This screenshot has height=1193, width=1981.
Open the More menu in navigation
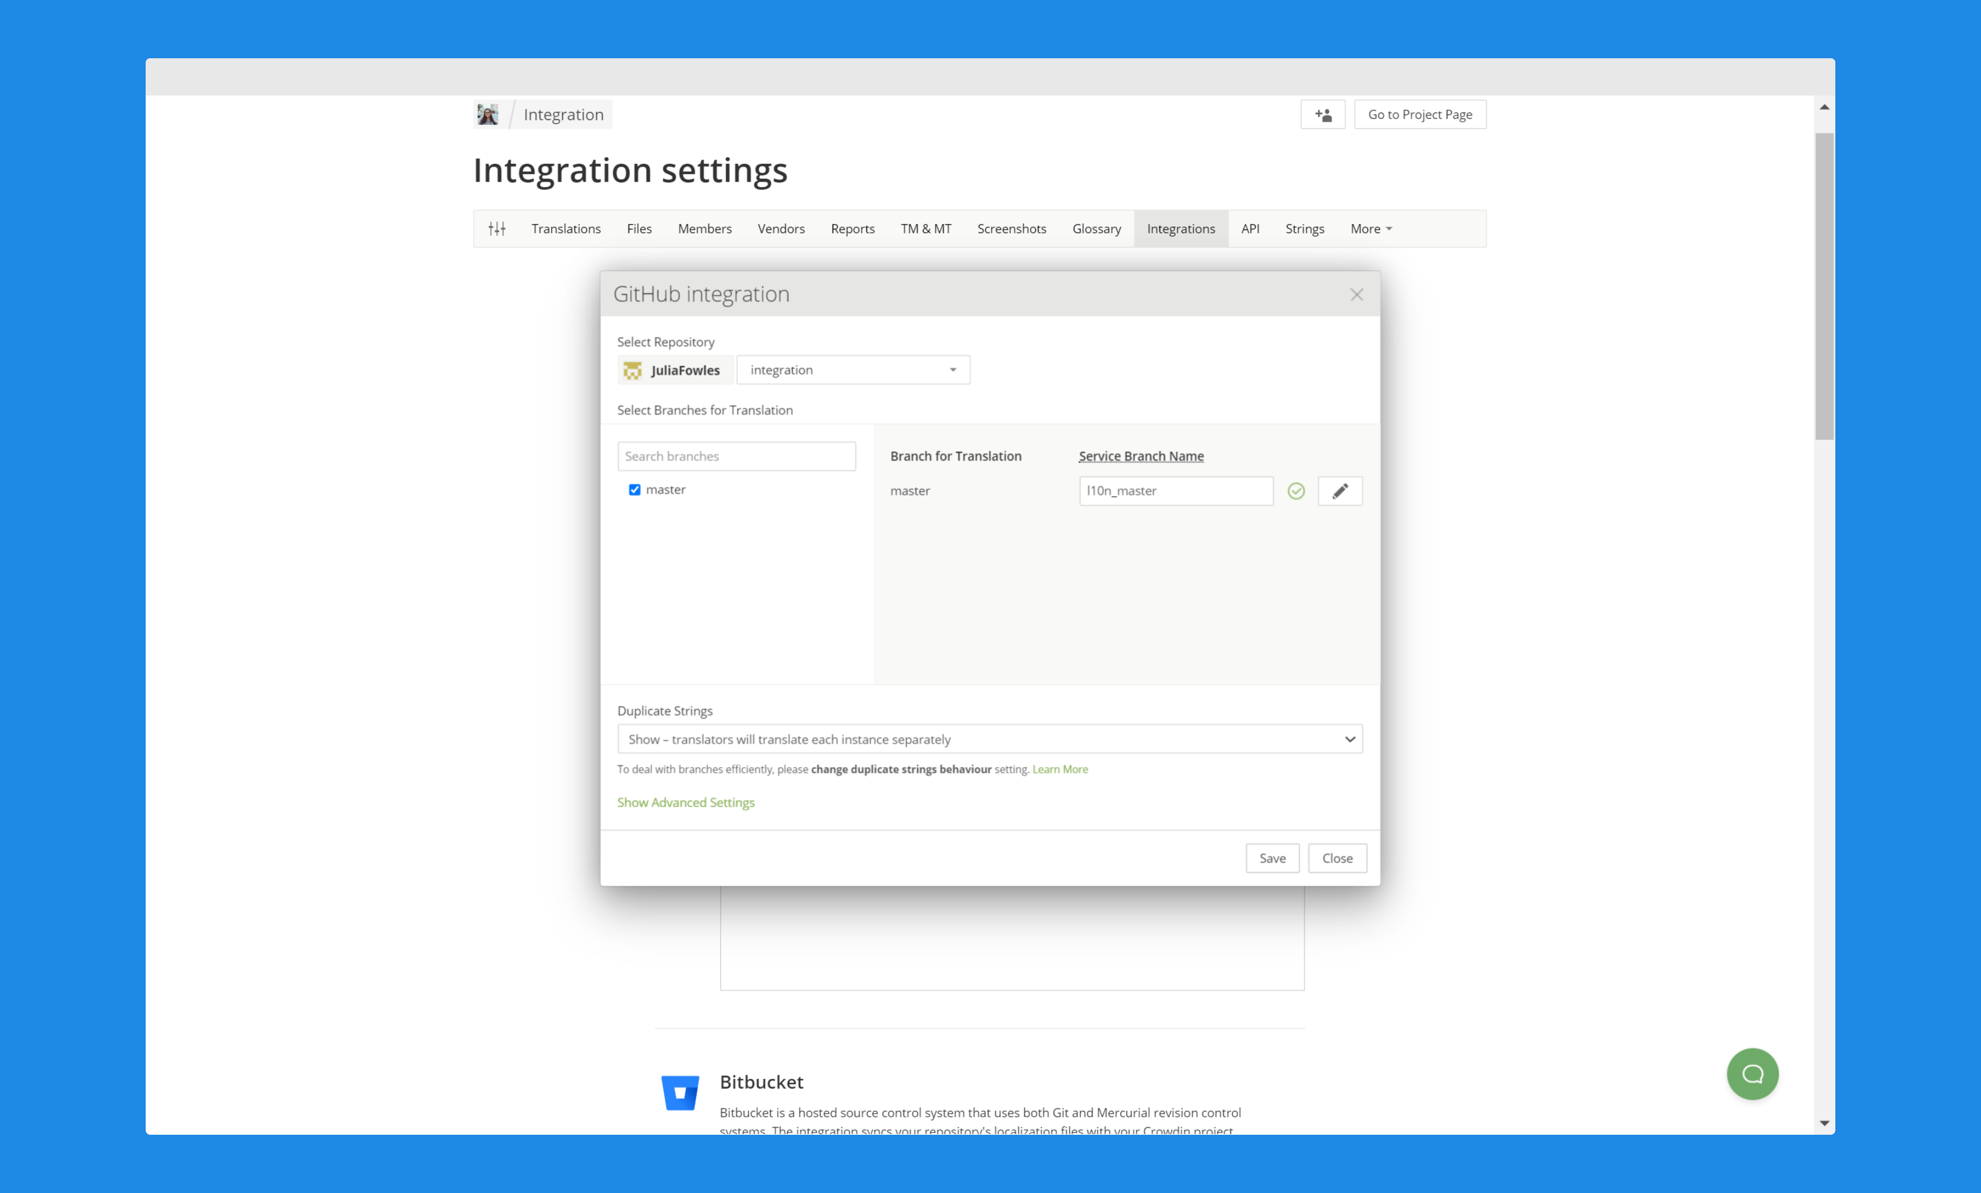pos(1370,229)
